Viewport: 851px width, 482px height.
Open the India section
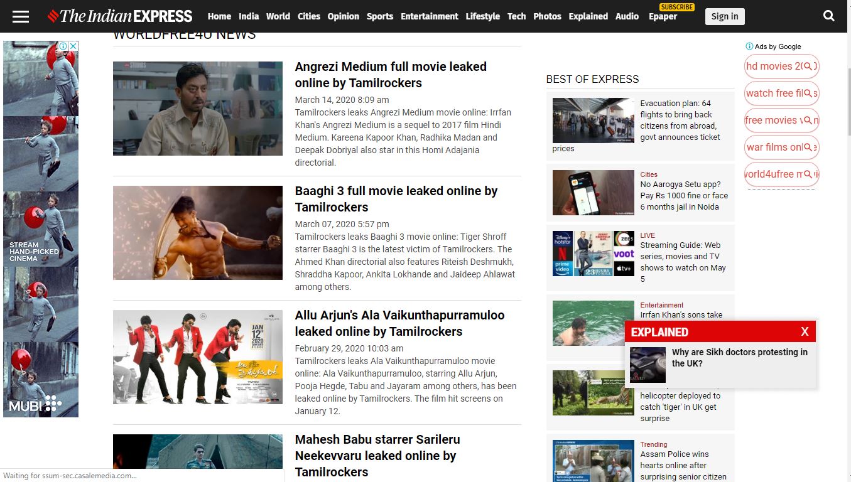(249, 16)
